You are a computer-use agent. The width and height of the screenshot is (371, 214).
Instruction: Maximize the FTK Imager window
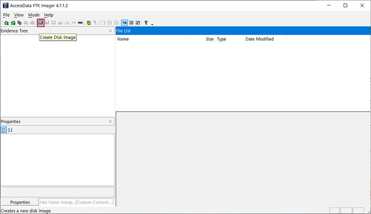(345, 5)
